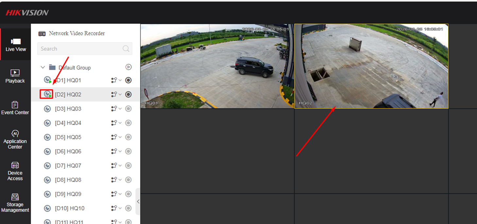The height and width of the screenshot is (224, 477).
Task: Collapse the Default Group tree
Action: click(43, 67)
